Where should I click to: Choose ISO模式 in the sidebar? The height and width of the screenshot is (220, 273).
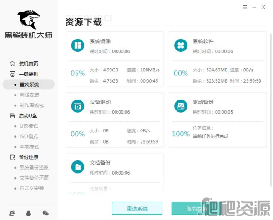(29, 136)
